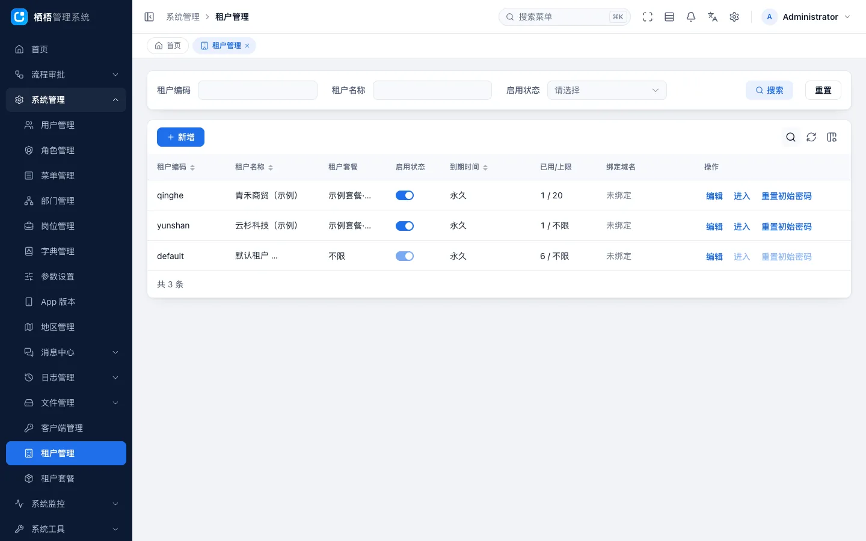Image resolution: width=866 pixels, height=541 pixels.
Task: Click the 新增 button
Action: (180, 137)
